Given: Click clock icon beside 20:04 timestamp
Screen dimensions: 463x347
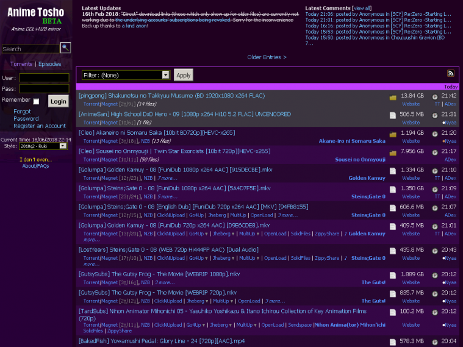Looking at the screenshot, I should click(435, 342).
